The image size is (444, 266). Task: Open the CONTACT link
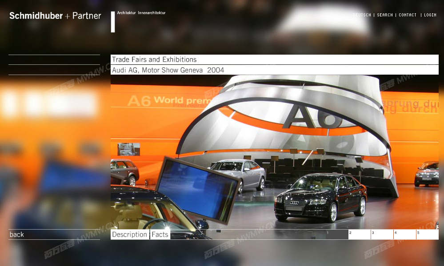coord(408,15)
